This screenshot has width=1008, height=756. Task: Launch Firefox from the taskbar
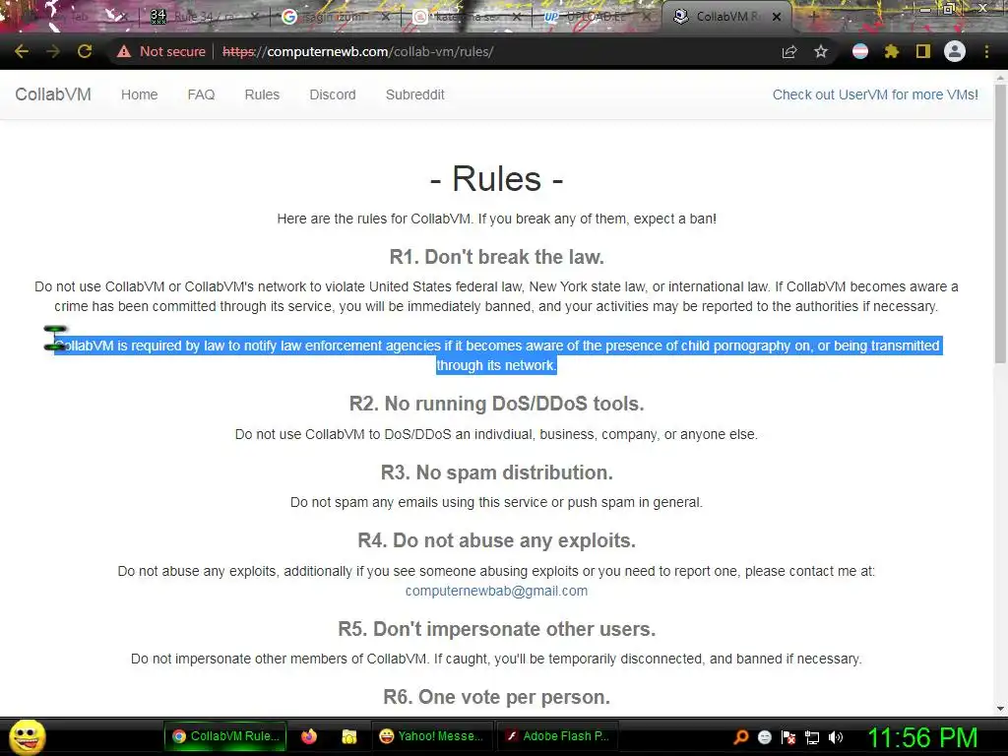tap(309, 736)
